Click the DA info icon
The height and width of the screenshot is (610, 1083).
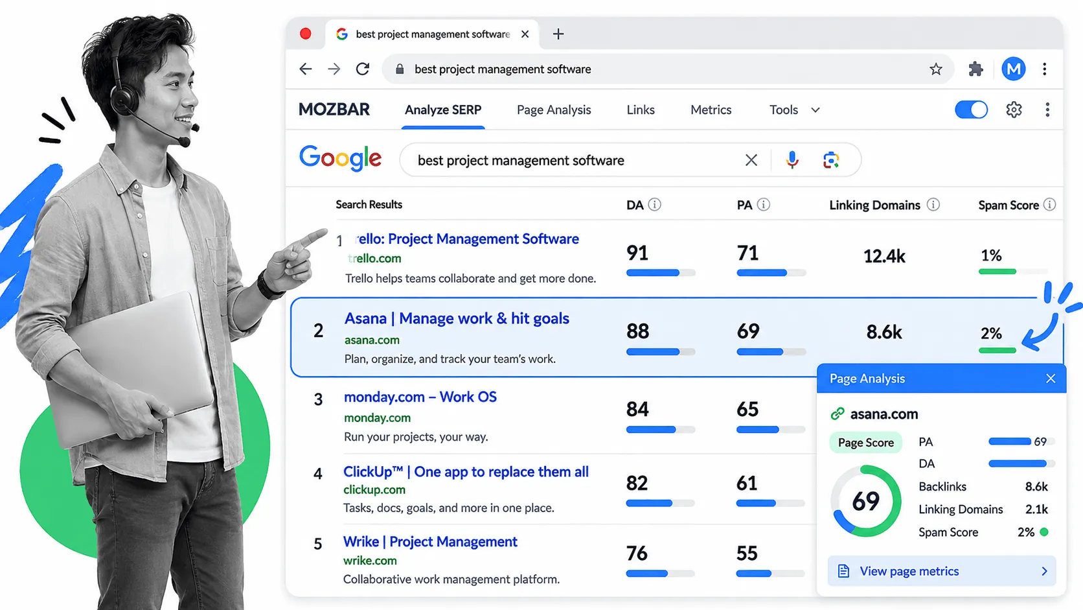pyautogui.click(x=655, y=205)
